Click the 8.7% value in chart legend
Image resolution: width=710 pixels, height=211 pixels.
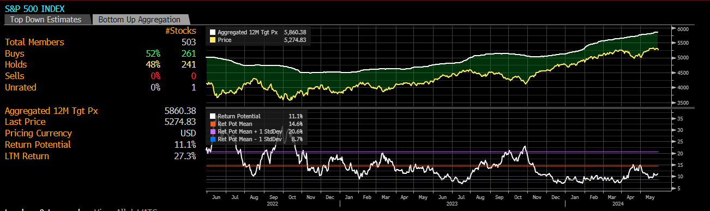point(297,139)
